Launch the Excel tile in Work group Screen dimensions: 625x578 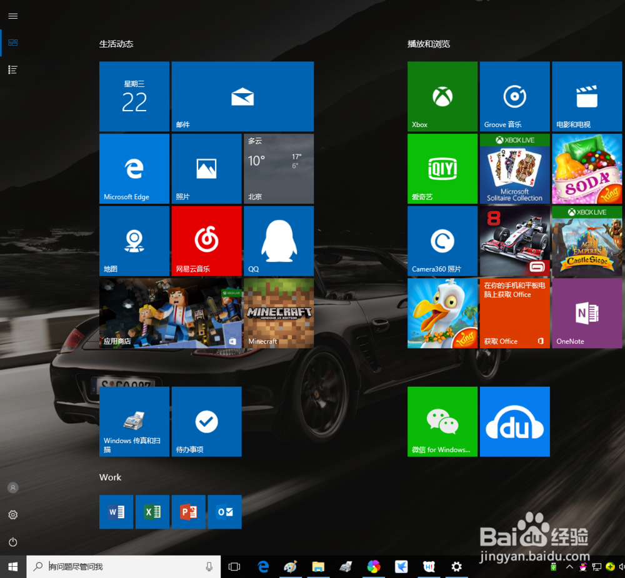pos(152,512)
